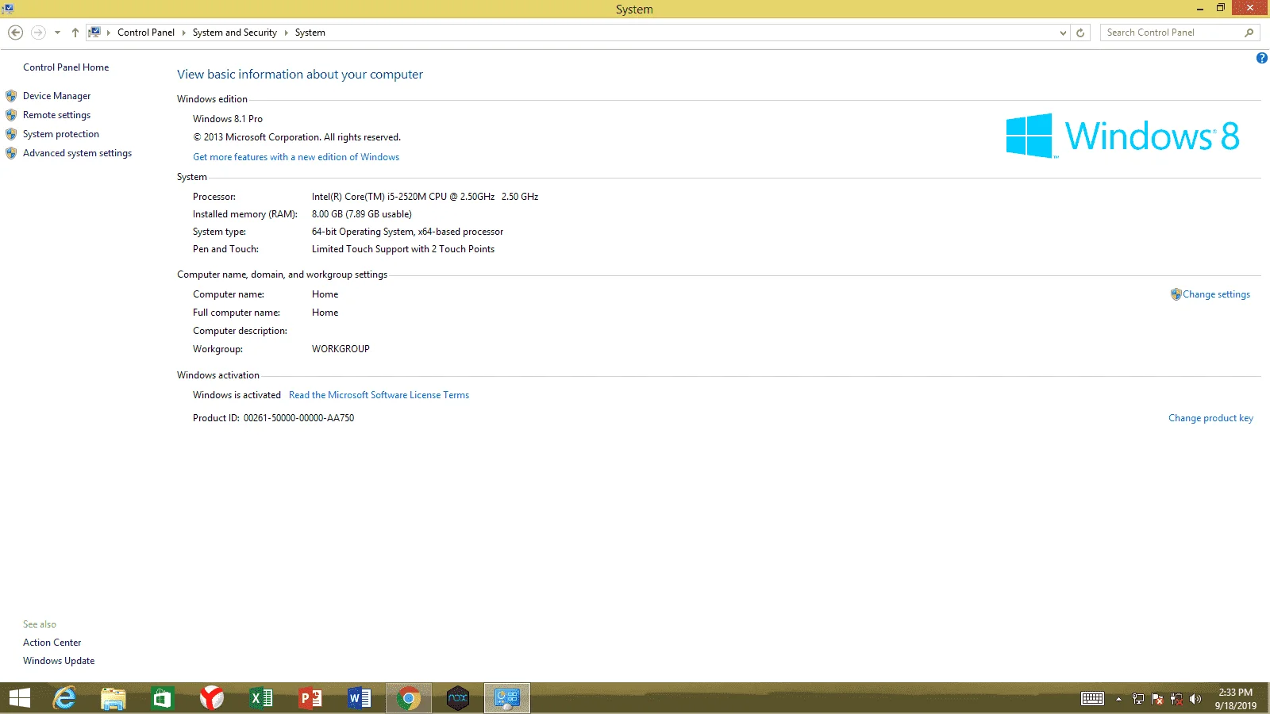
Task: Click the View basic information heading
Action: point(300,75)
